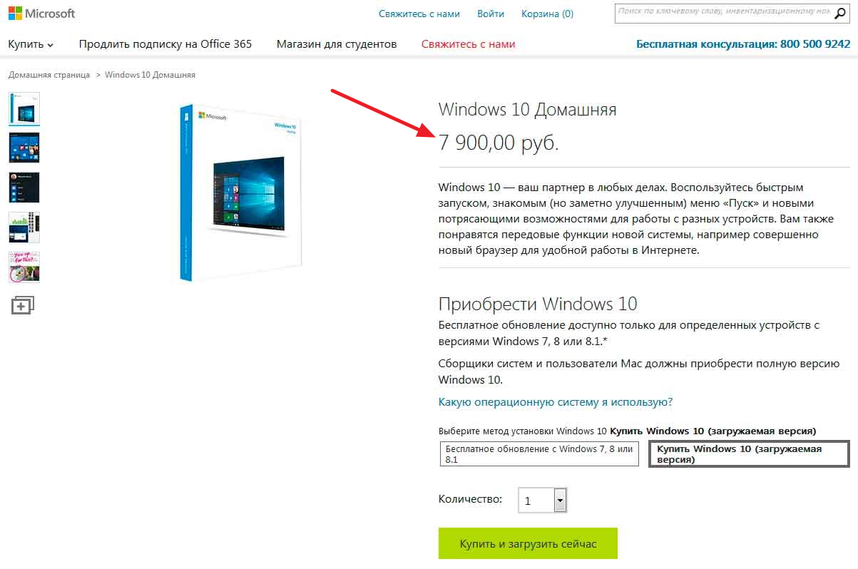Choose Купить Windows 10 (загружаемая версия) option

coord(749,454)
